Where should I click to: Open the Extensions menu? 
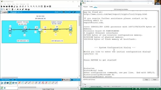[x=22, y=4]
